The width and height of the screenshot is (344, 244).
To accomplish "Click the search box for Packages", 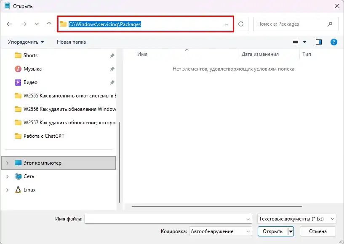I will coord(296,24).
